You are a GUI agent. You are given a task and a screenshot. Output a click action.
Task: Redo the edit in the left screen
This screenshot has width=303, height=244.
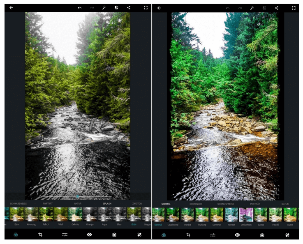[92, 8]
